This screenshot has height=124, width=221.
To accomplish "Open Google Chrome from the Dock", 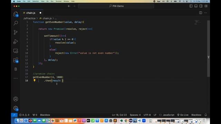I will pos(126,121).
